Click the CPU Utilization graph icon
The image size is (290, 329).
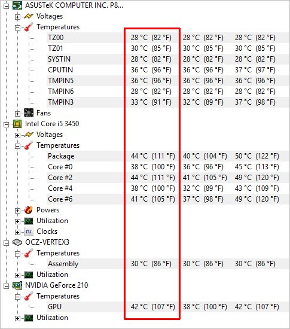click(29, 221)
